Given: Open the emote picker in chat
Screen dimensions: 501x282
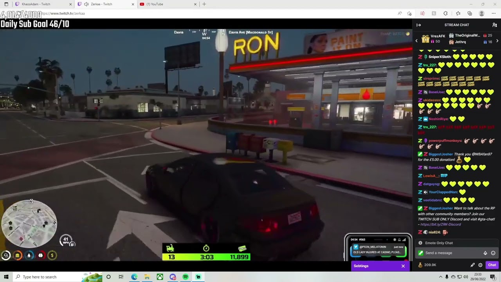Looking at the screenshot, I should (493, 253).
